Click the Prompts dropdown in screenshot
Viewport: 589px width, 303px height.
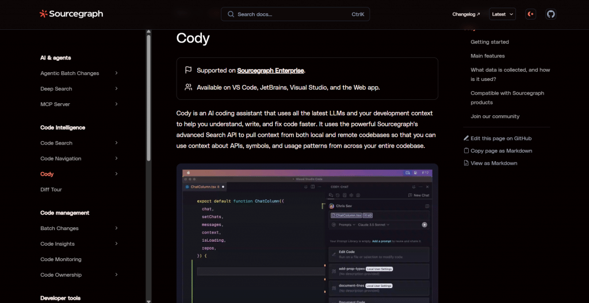(347, 224)
